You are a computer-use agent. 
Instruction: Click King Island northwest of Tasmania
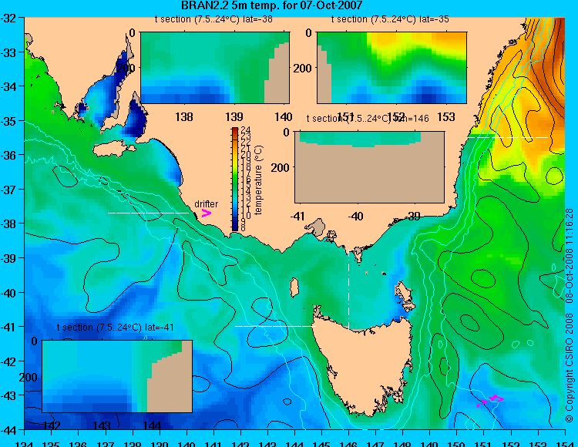(x=294, y=287)
